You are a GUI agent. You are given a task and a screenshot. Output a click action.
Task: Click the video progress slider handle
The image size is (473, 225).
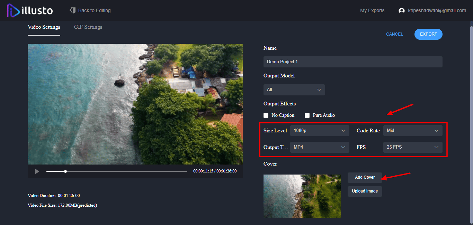[x=65, y=171]
